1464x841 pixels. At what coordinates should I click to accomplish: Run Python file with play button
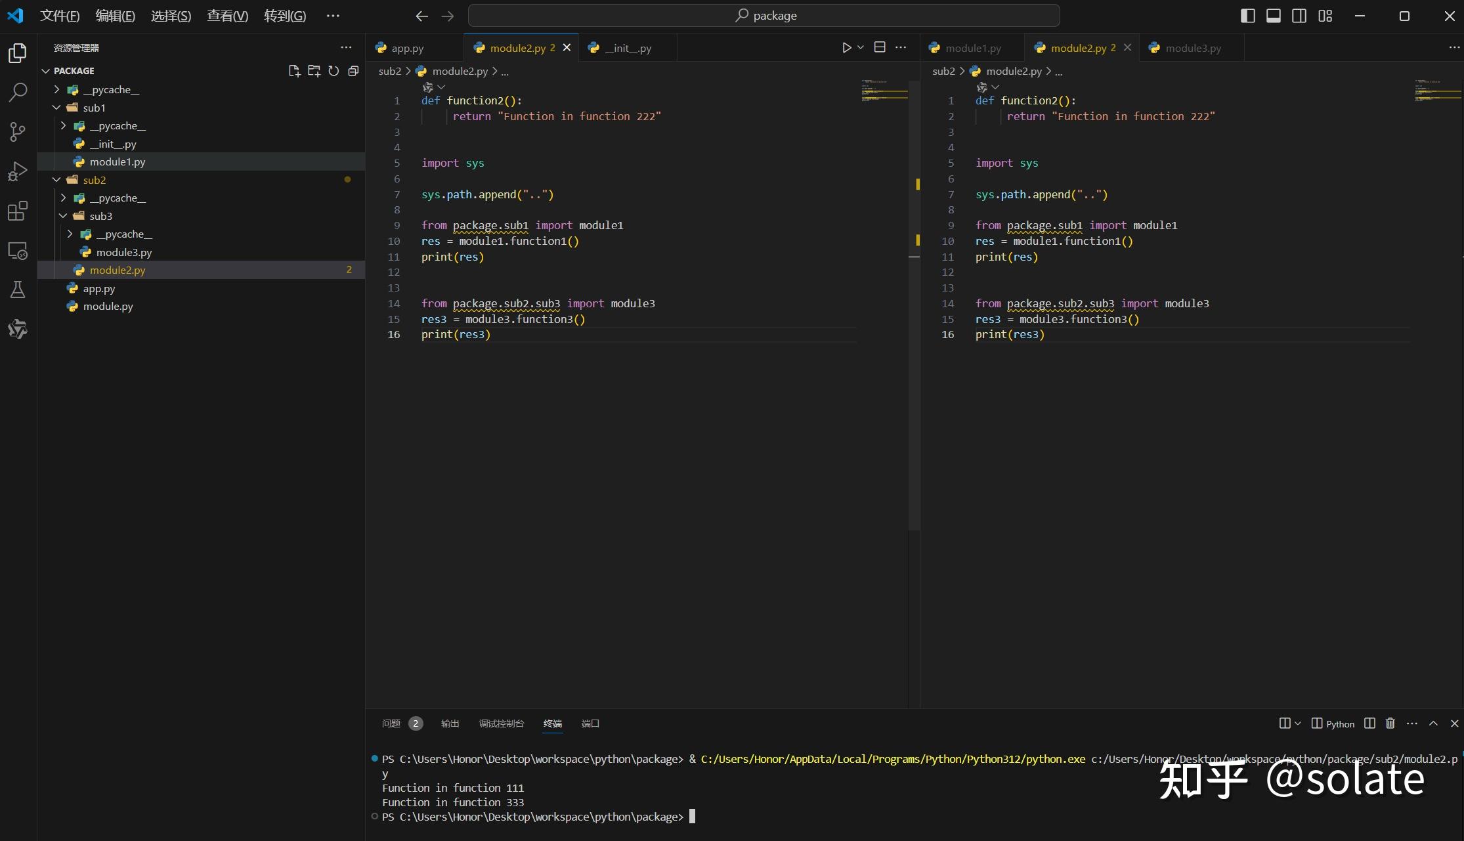[x=846, y=48]
